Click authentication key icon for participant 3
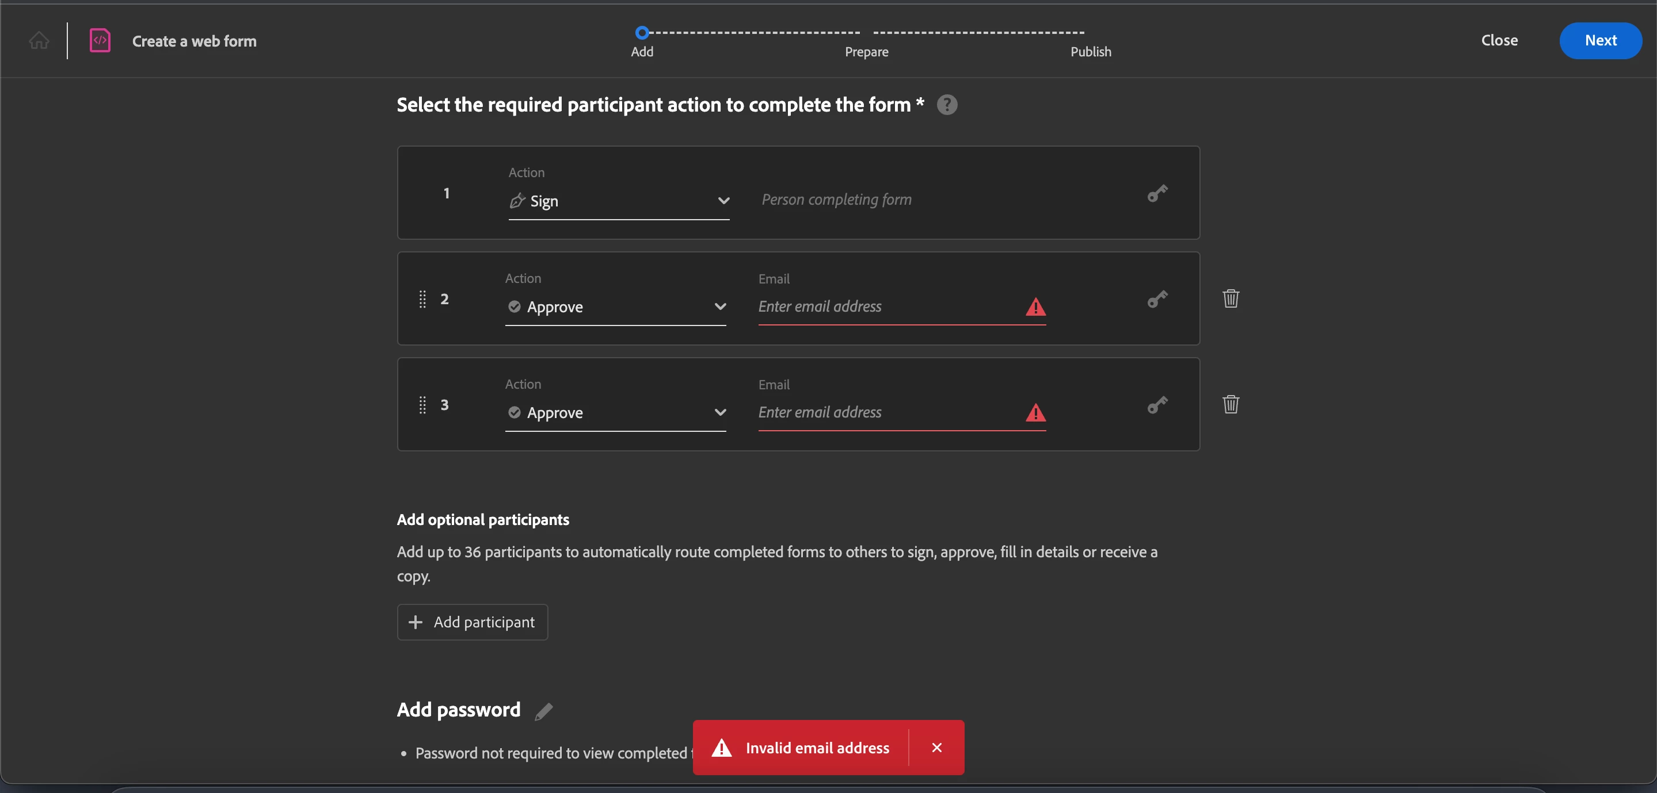The height and width of the screenshot is (793, 1657). (x=1157, y=405)
